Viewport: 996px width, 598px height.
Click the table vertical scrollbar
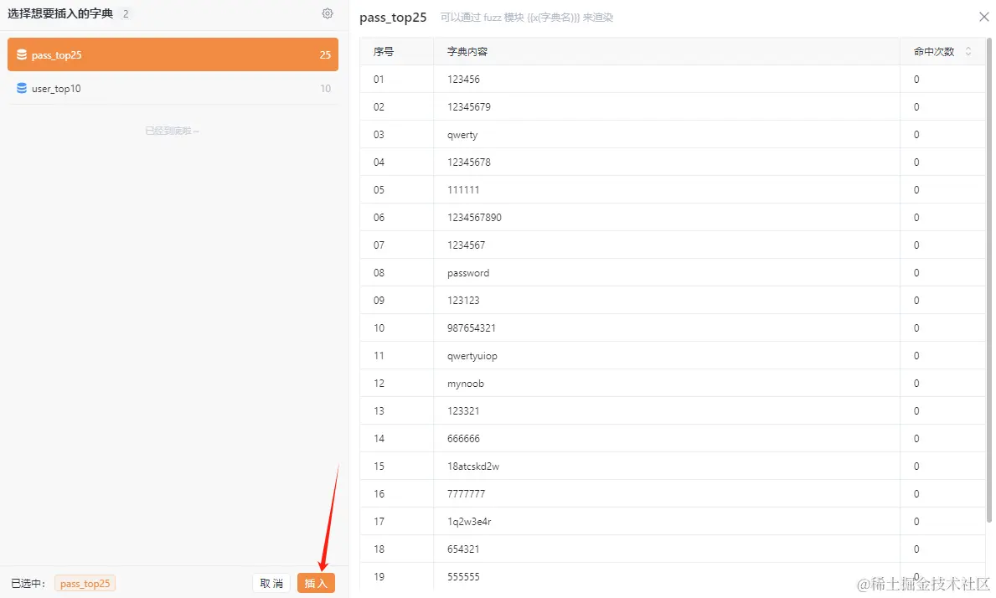pos(989,280)
